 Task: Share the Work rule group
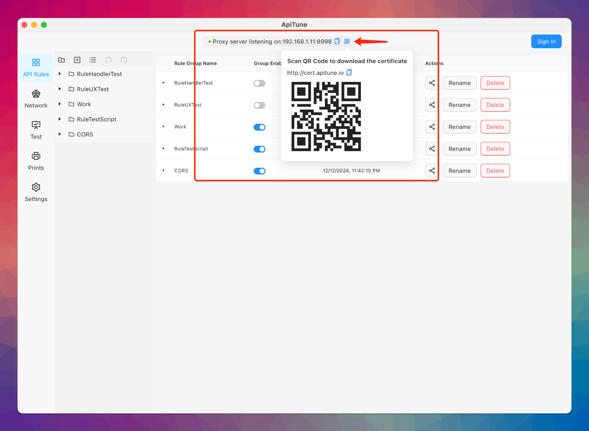click(432, 127)
